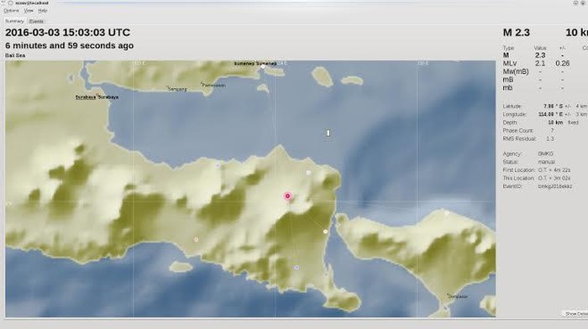The image size is (588, 329).
Task: Switch to the Summary tab
Action: click(x=14, y=21)
